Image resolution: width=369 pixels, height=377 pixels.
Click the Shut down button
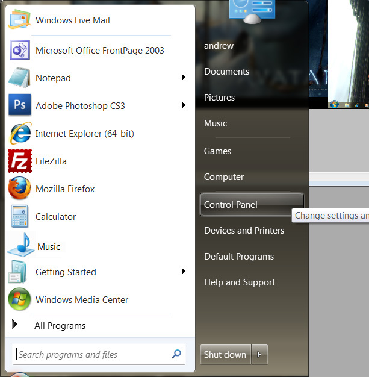coord(225,354)
